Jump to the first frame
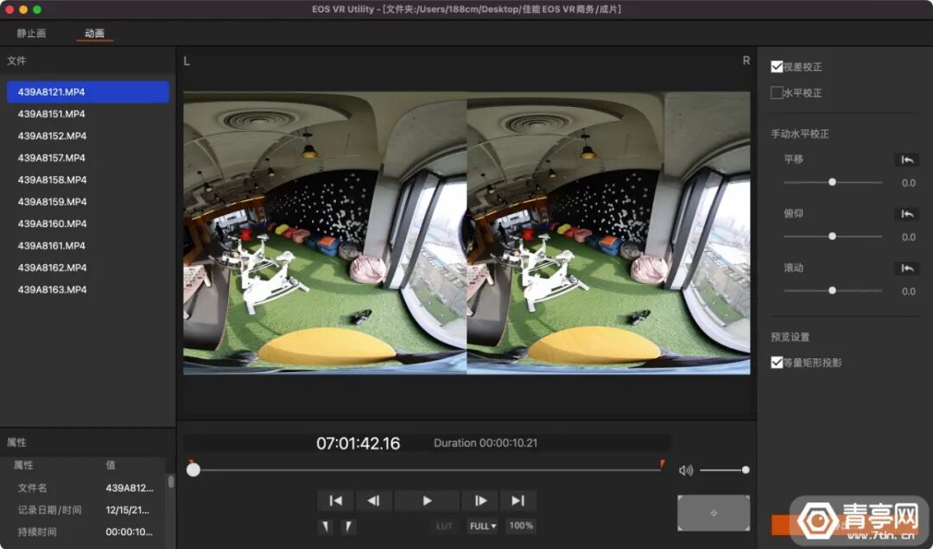This screenshot has width=933, height=549. 335,501
